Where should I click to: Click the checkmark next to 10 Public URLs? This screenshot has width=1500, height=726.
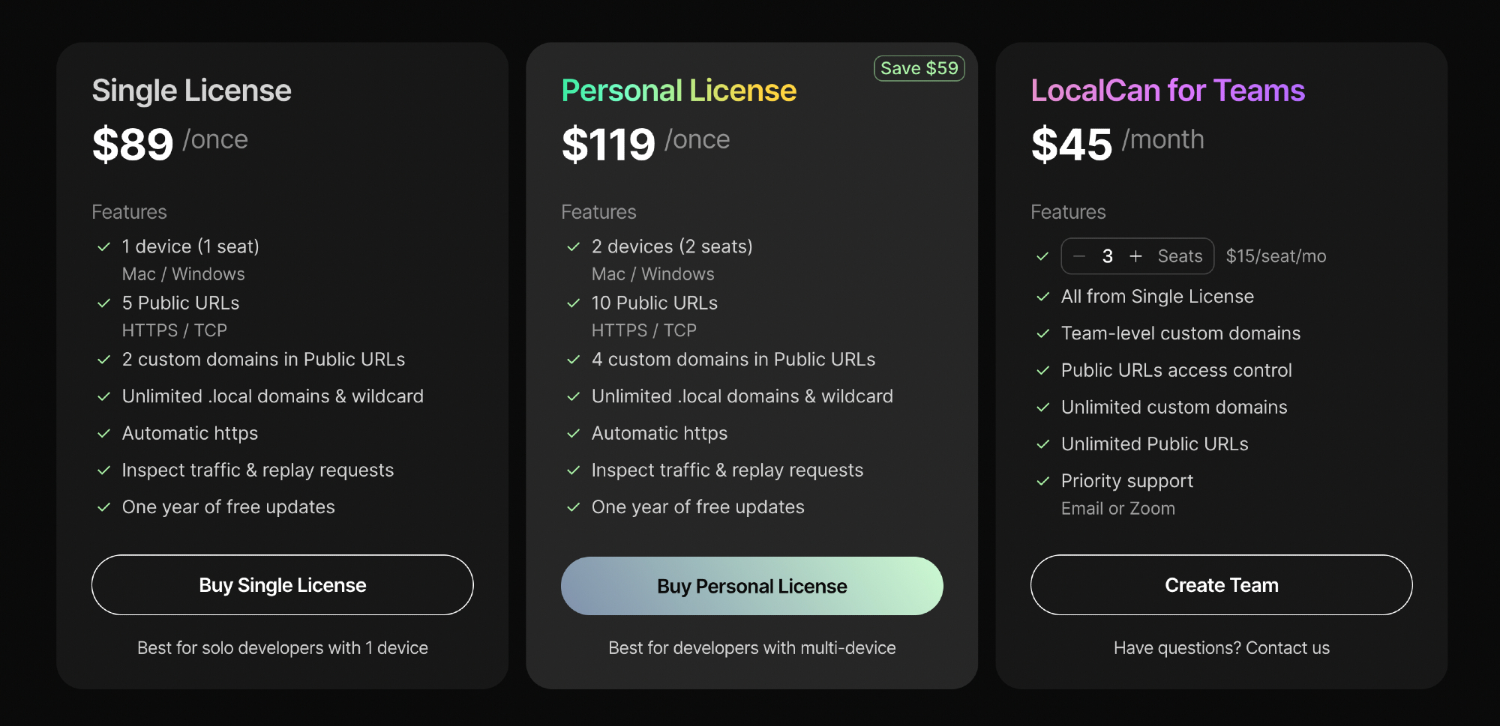tap(574, 303)
